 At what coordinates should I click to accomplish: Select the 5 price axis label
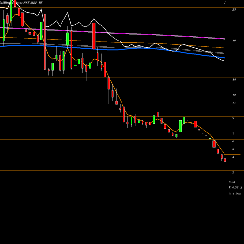[x=233, y=149]
